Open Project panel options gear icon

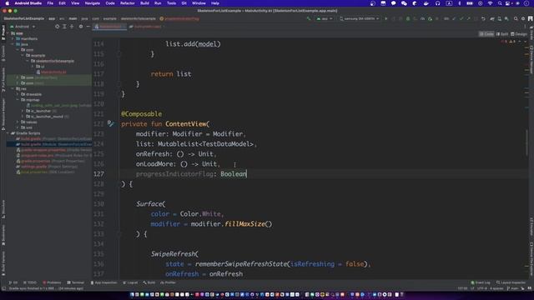click(x=81, y=27)
